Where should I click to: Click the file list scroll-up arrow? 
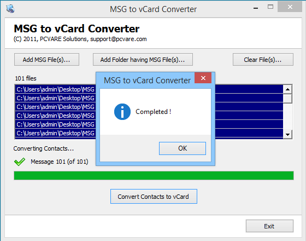tap(287, 89)
